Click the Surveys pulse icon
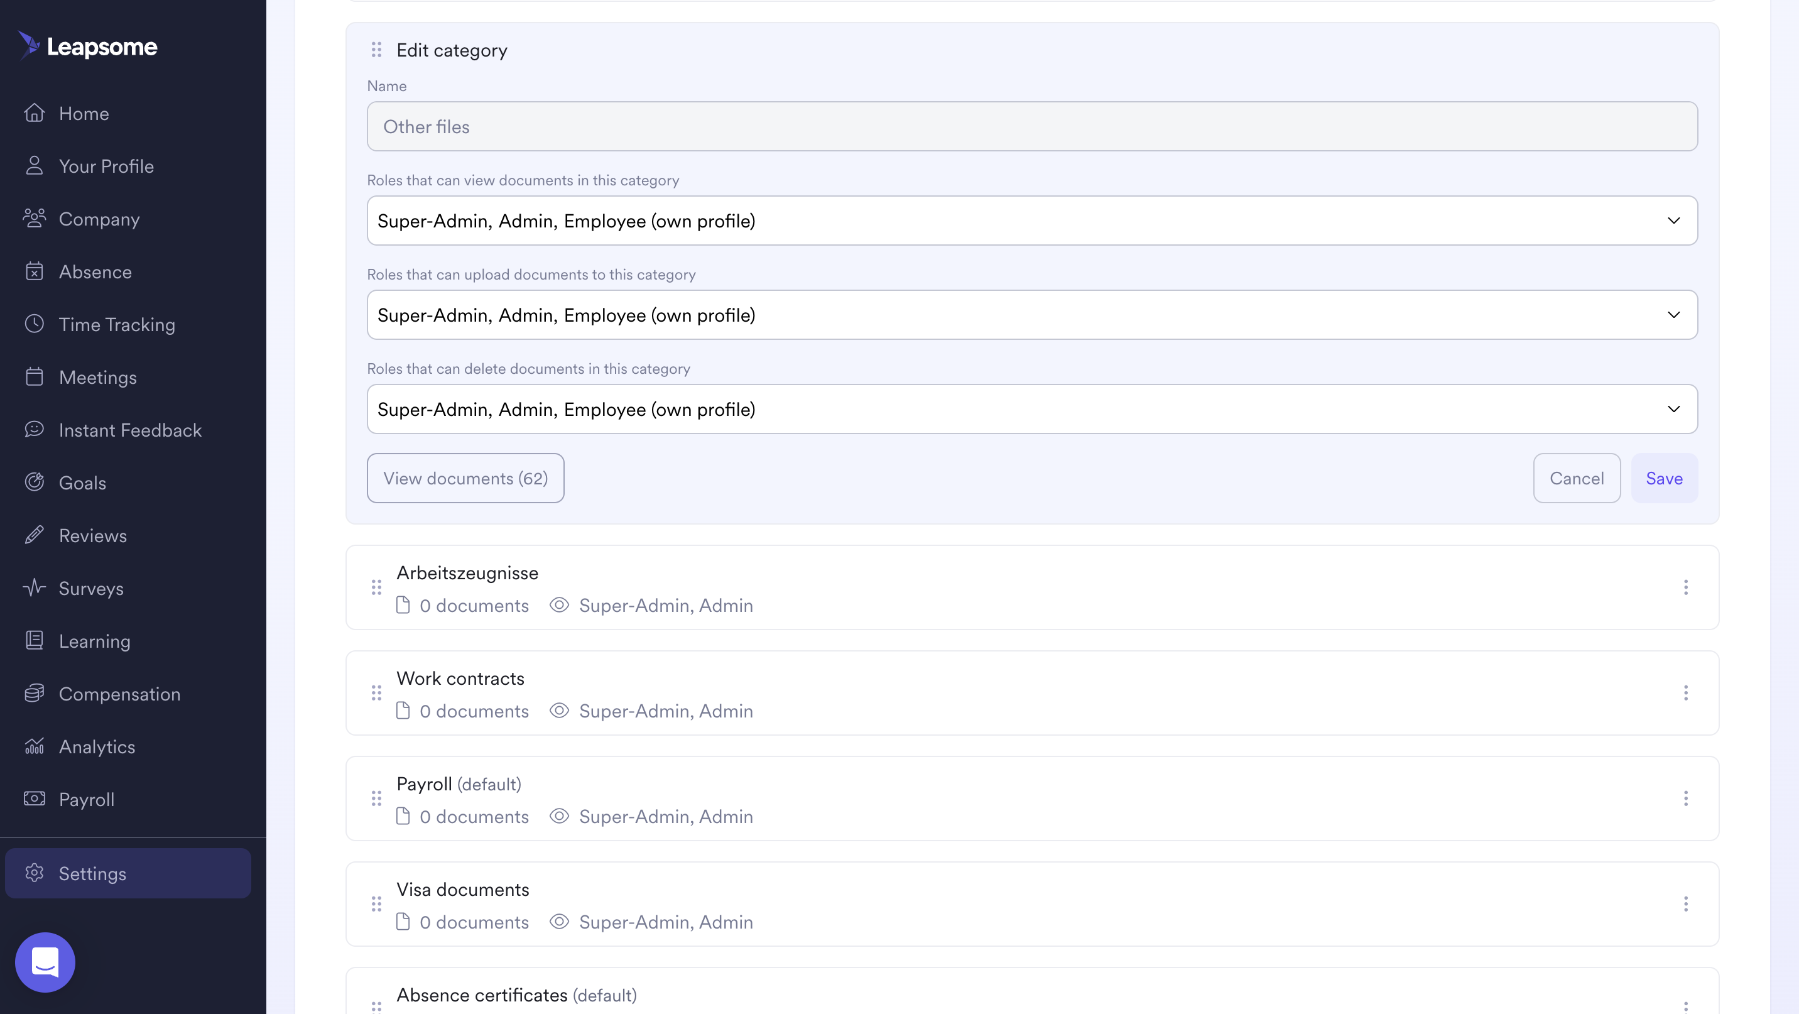Screen dimensions: 1799x1014 tap(34, 588)
